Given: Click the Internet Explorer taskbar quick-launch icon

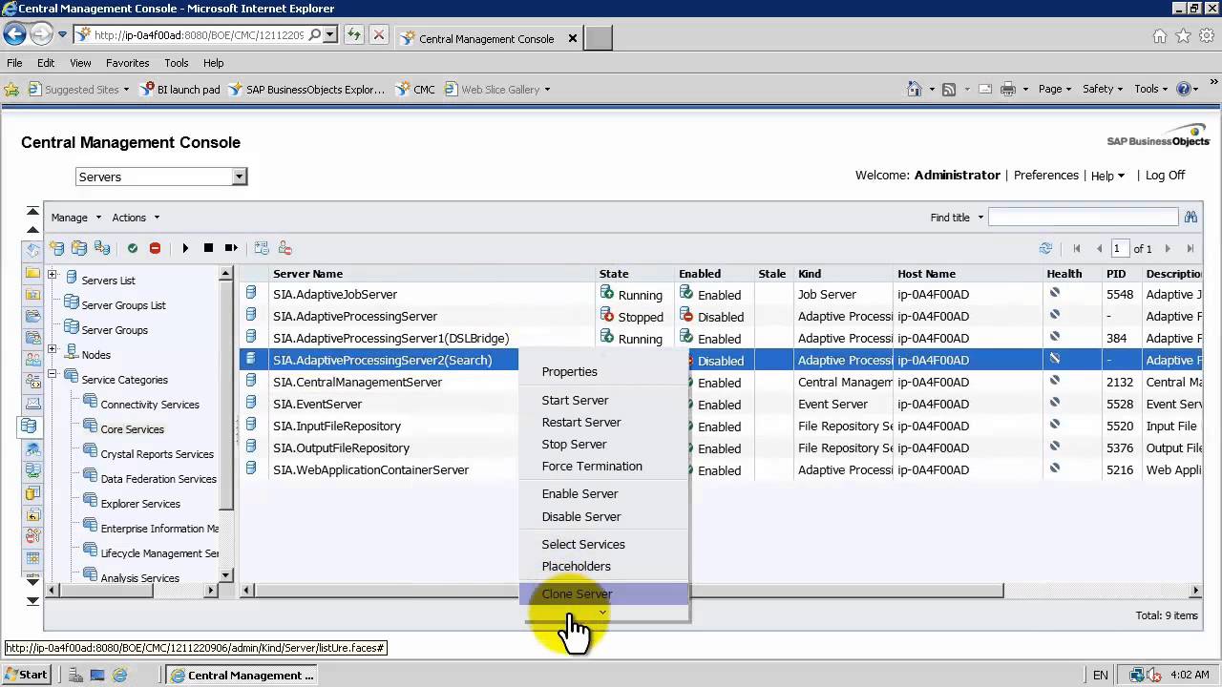Looking at the screenshot, I should 119,675.
